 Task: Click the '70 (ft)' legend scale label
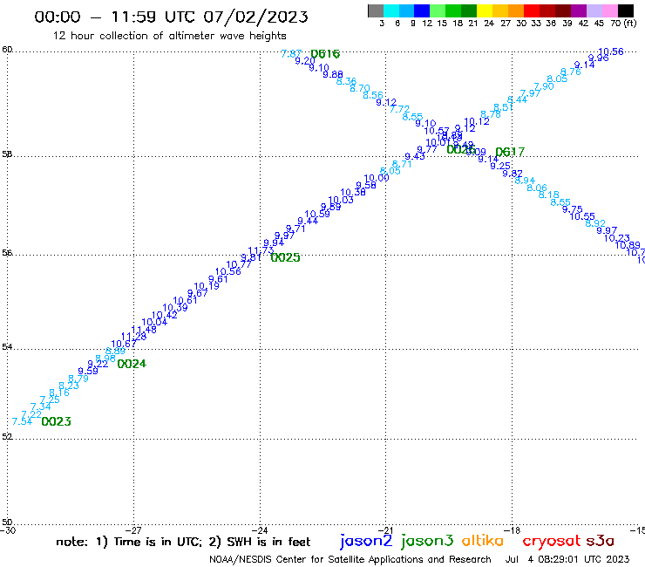coord(623,24)
